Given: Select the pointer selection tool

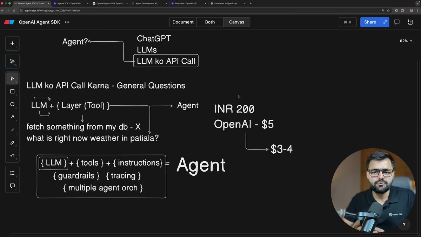Looking at the screenshot, I should (12, 78).
